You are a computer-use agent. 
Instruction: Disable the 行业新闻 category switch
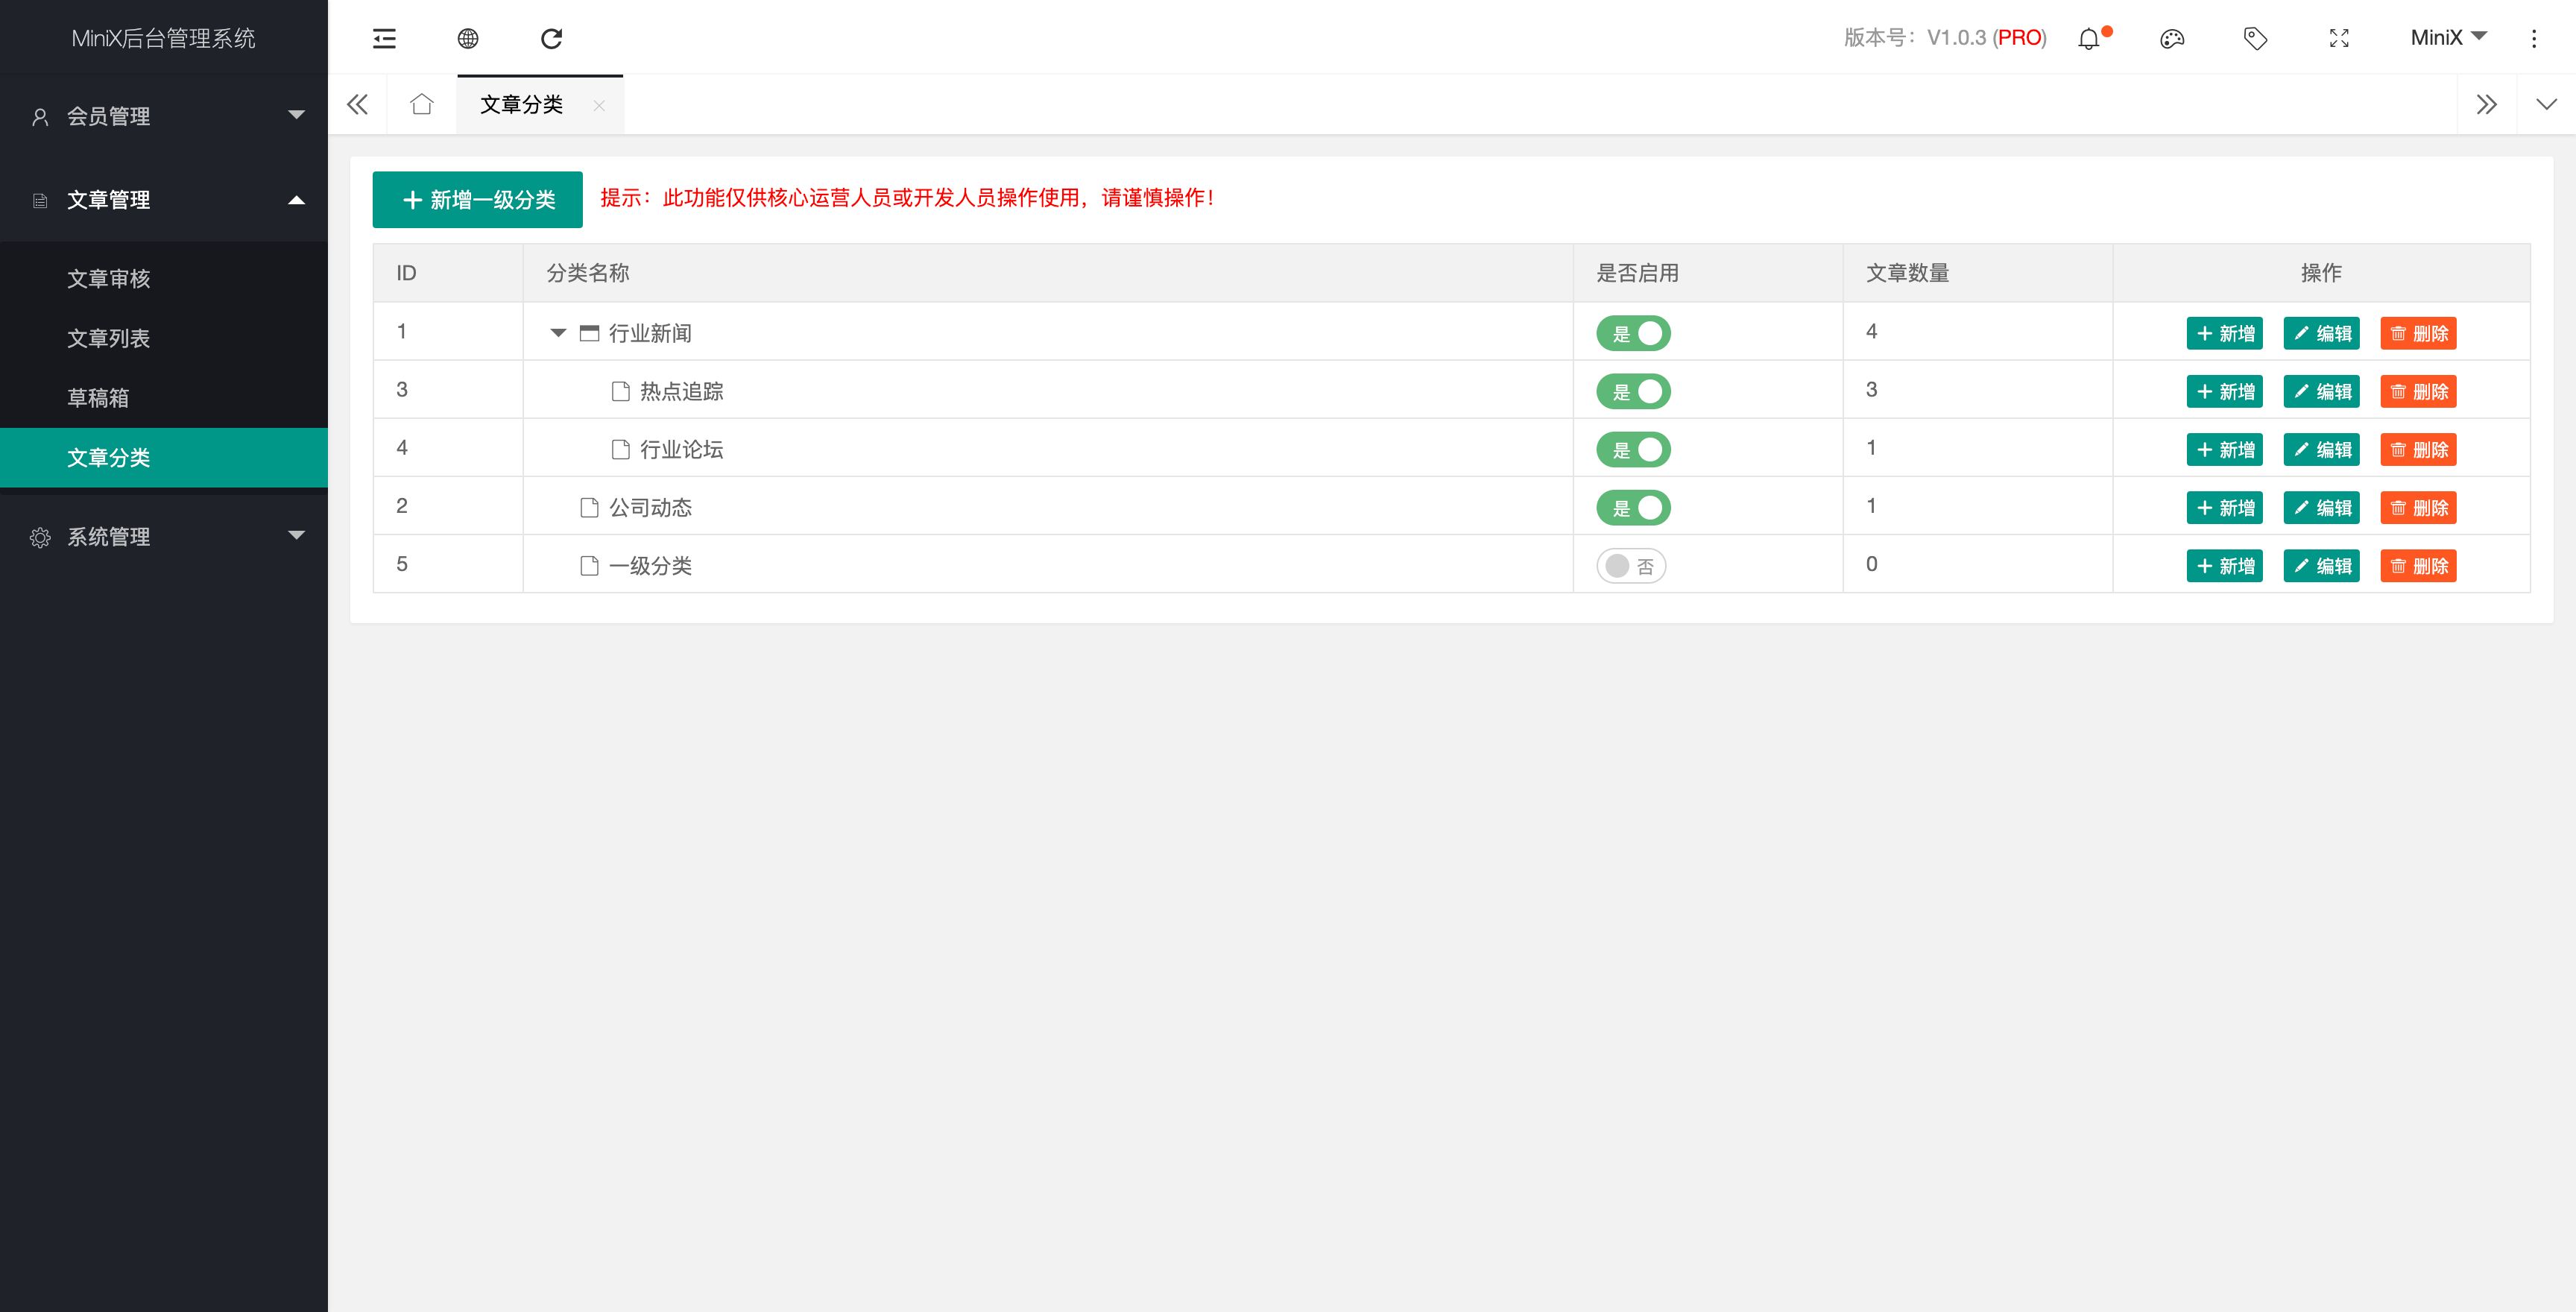pos(1633,333)
